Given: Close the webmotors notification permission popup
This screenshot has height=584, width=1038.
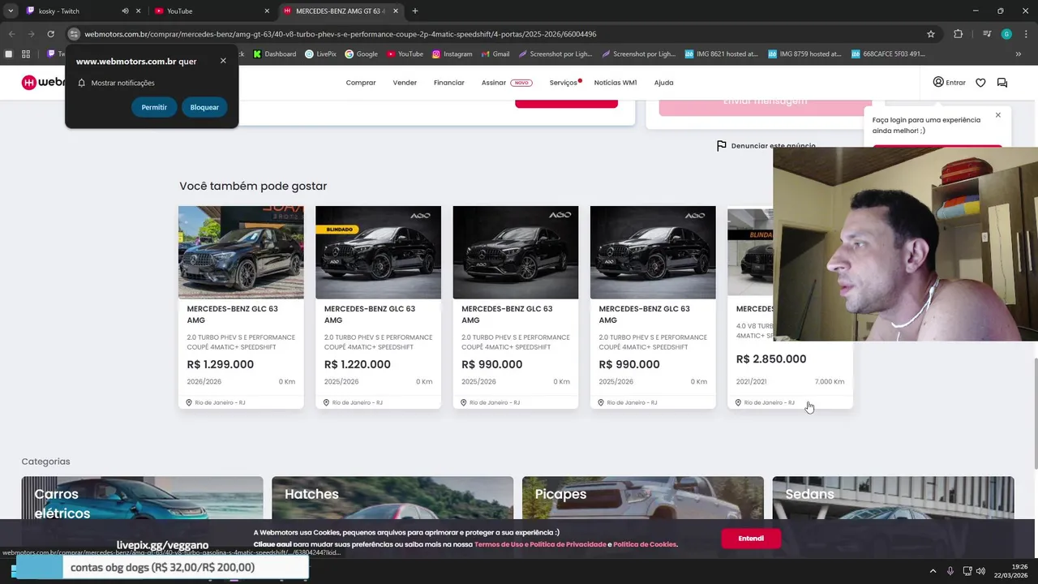Looking at the screenshot, I should click(223, 61).
